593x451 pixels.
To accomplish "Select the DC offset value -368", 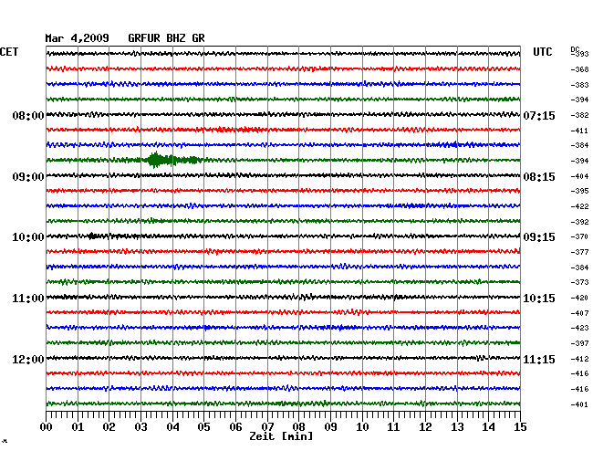I will [579, 69].
